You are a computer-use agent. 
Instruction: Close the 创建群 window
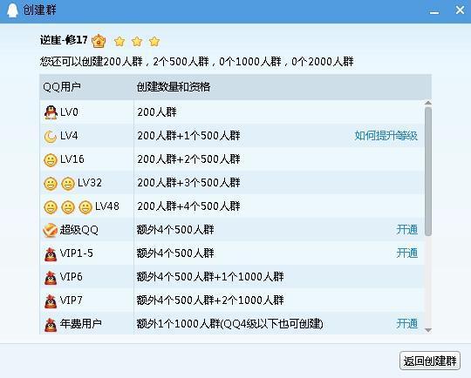point(460,10)
